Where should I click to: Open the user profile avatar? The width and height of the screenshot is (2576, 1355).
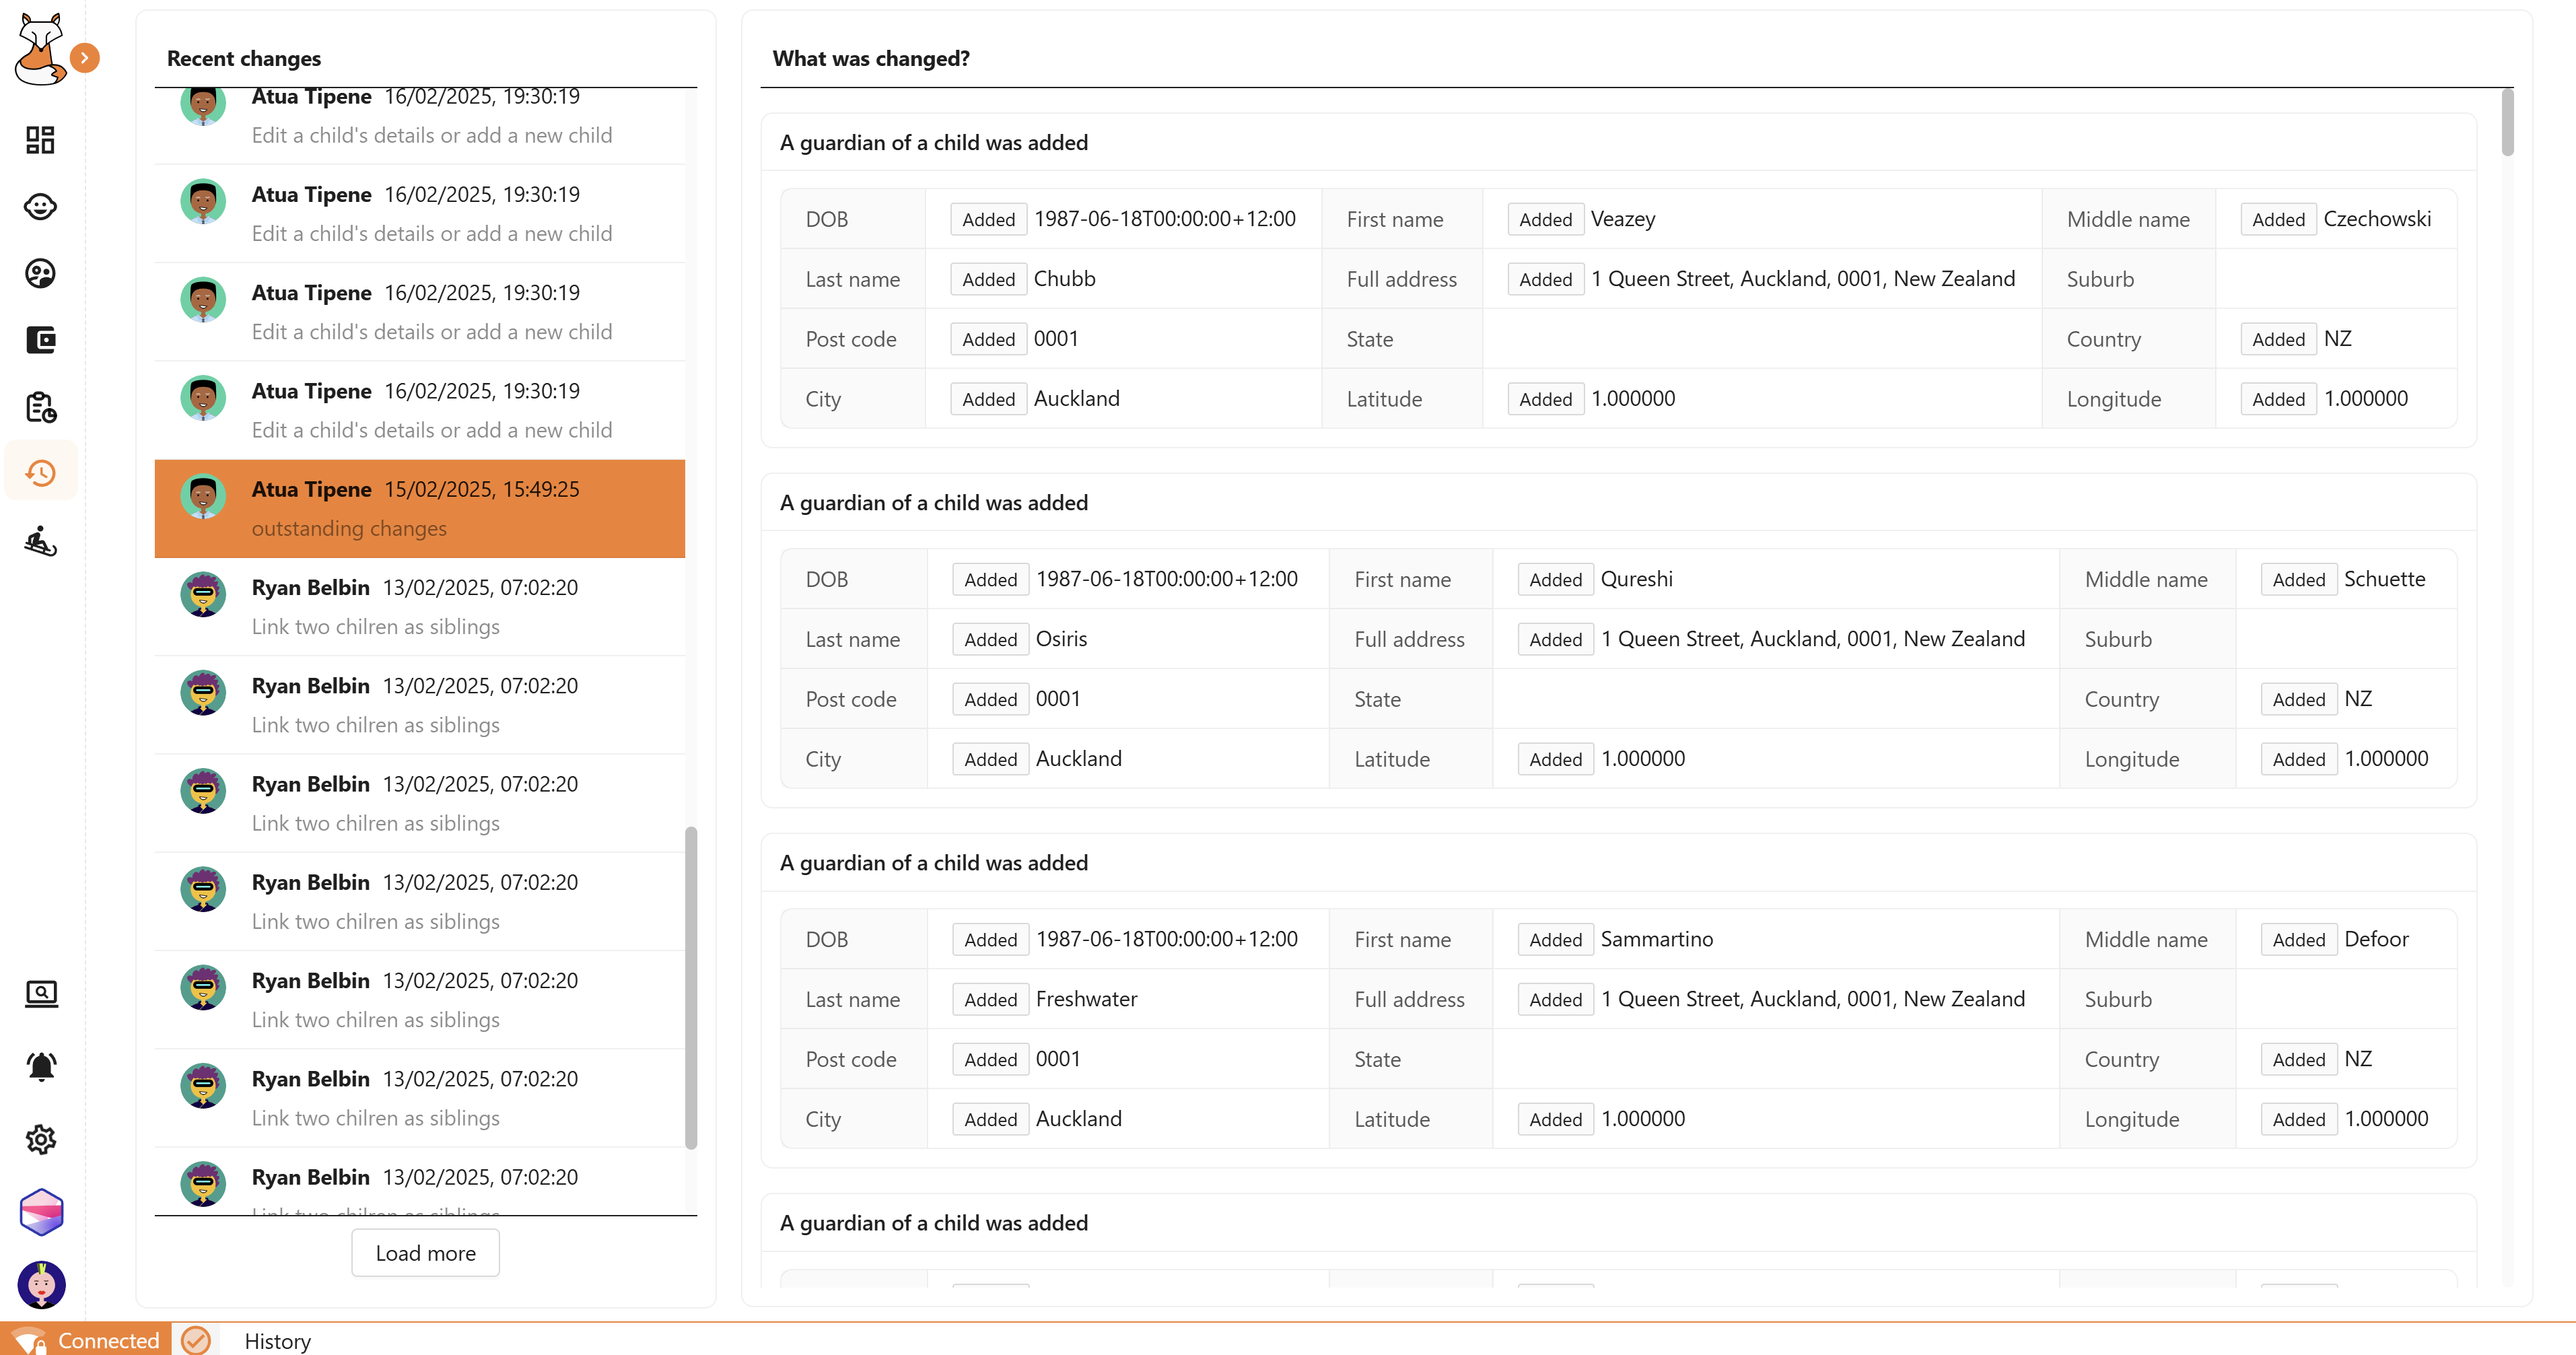(x=40, y=1285)
